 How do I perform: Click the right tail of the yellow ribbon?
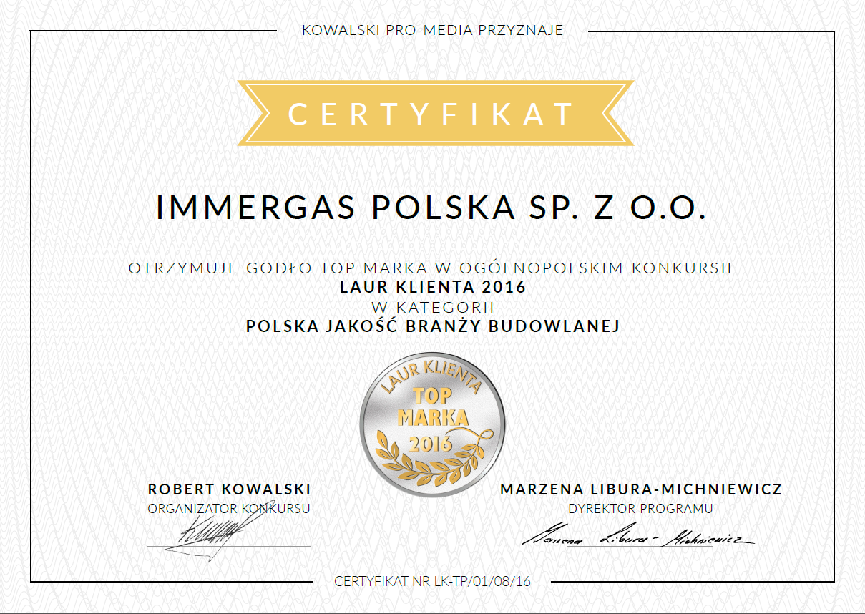click(614, 113)
